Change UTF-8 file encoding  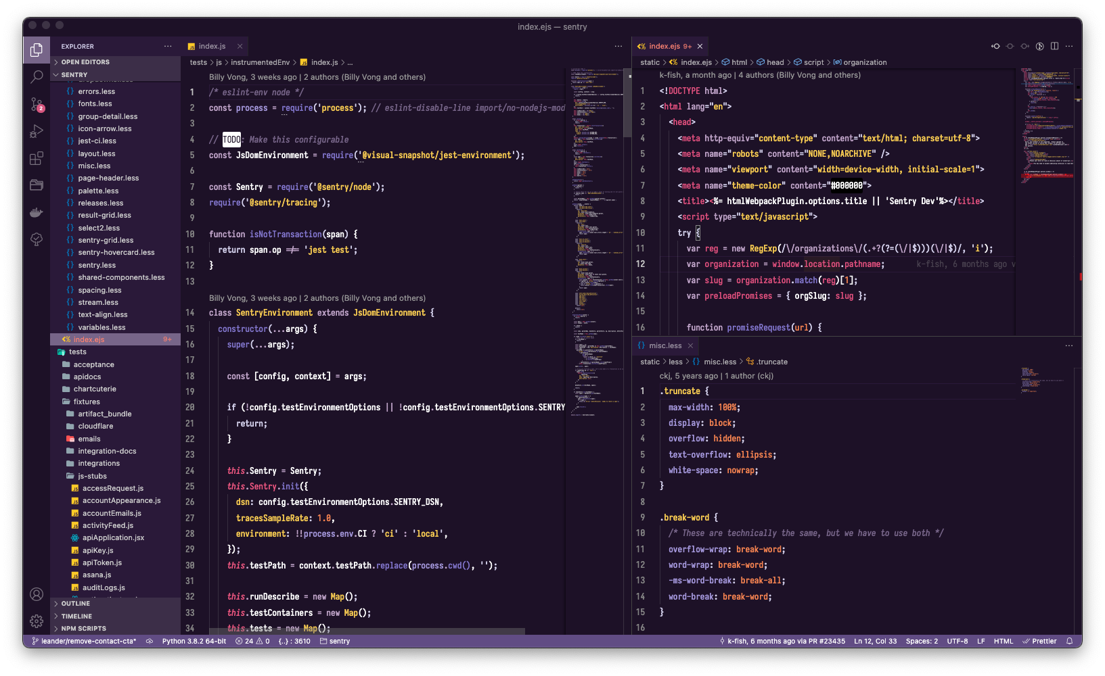[957, 641]
